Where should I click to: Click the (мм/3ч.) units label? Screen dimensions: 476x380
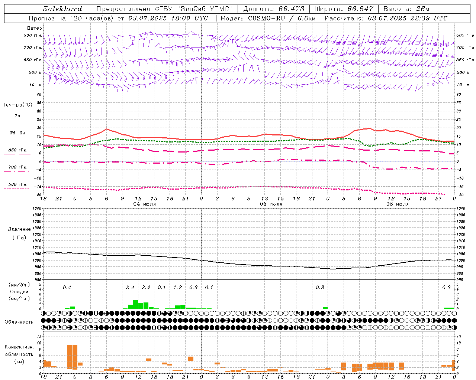(19, 285)
